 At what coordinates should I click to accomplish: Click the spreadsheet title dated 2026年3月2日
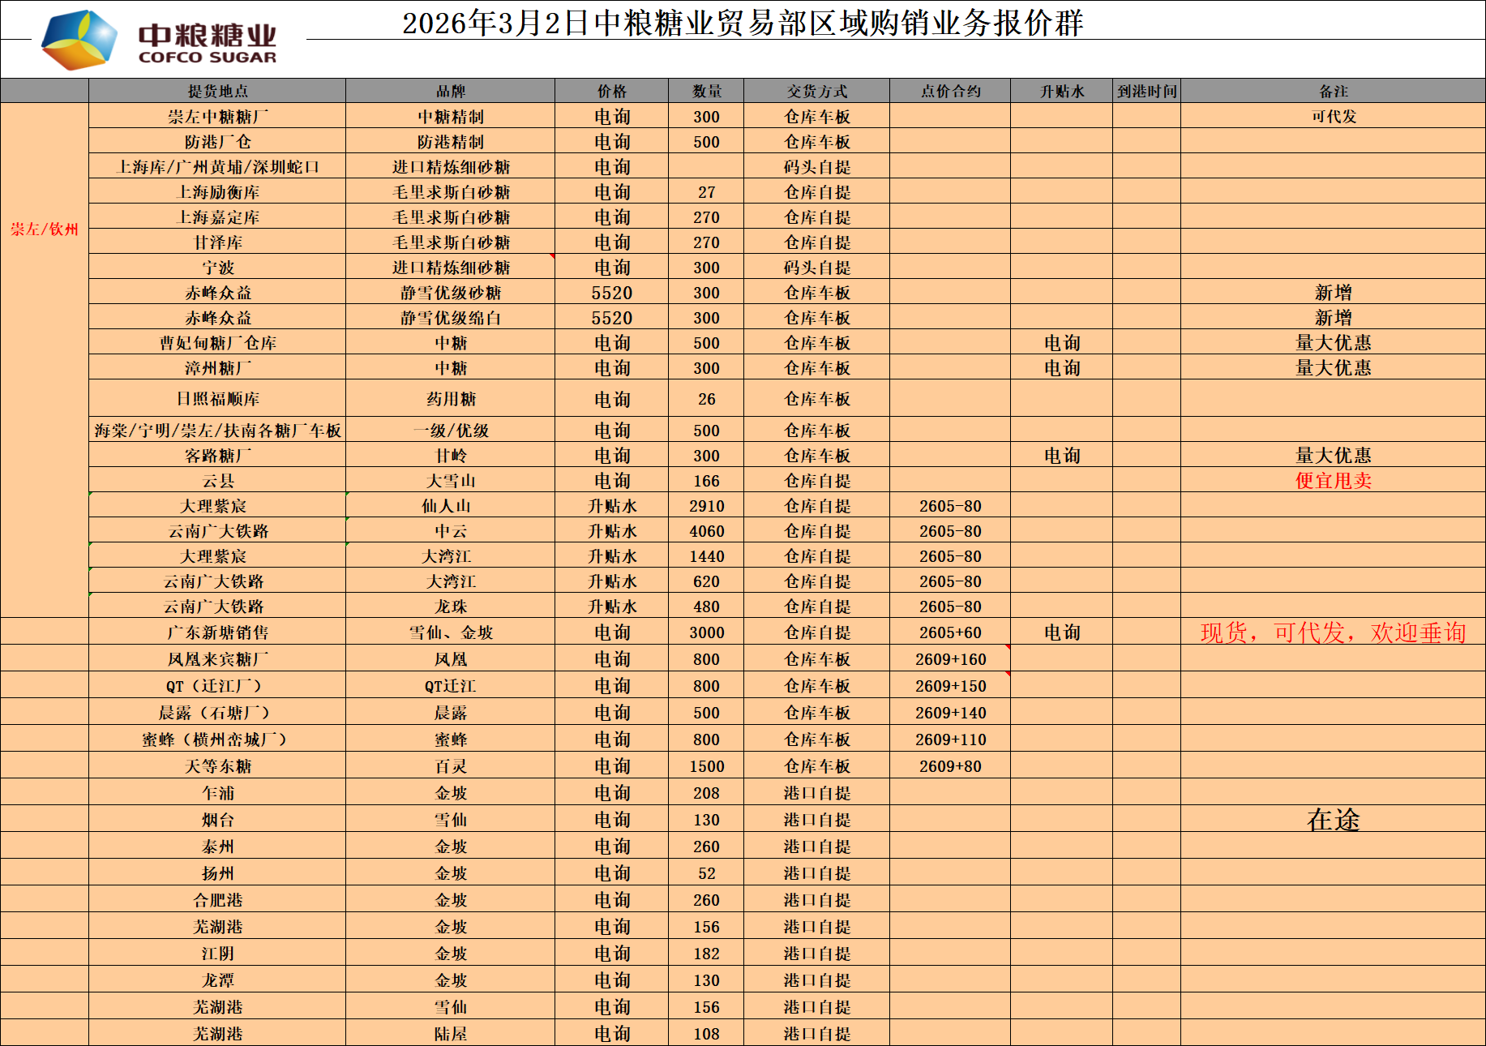coord(742,23)
